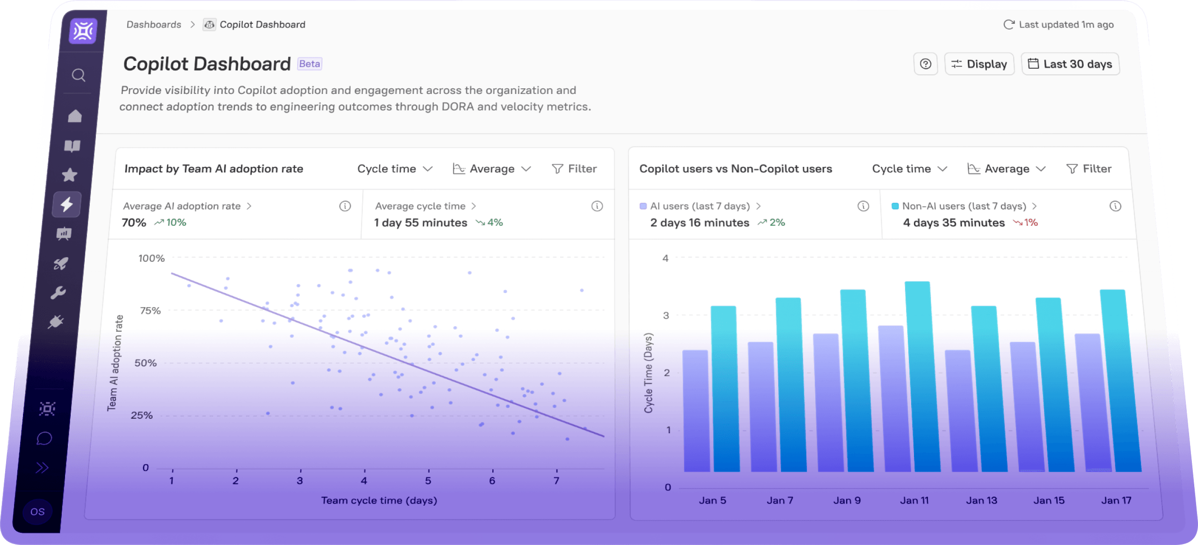This screenshot has width=1198, height=545.
Task: Click the star favorites sidebar icon
Action: click(x=69, y=175)
